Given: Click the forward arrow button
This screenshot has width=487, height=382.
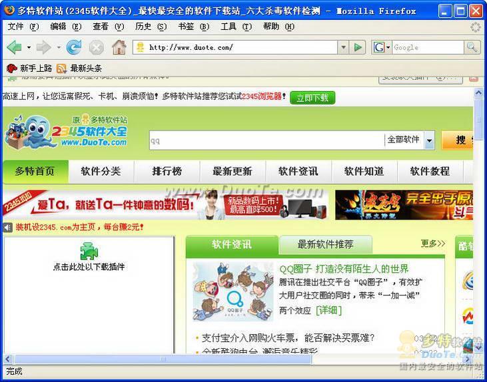Looking at the screenshot, I should [x=43, y=47].
